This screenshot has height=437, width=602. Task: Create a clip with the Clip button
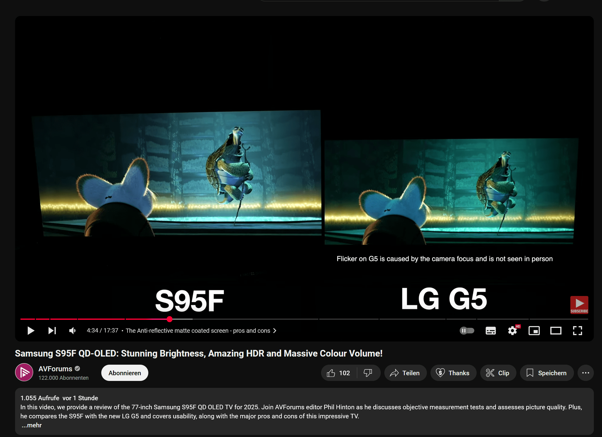[x=498, y=373]
